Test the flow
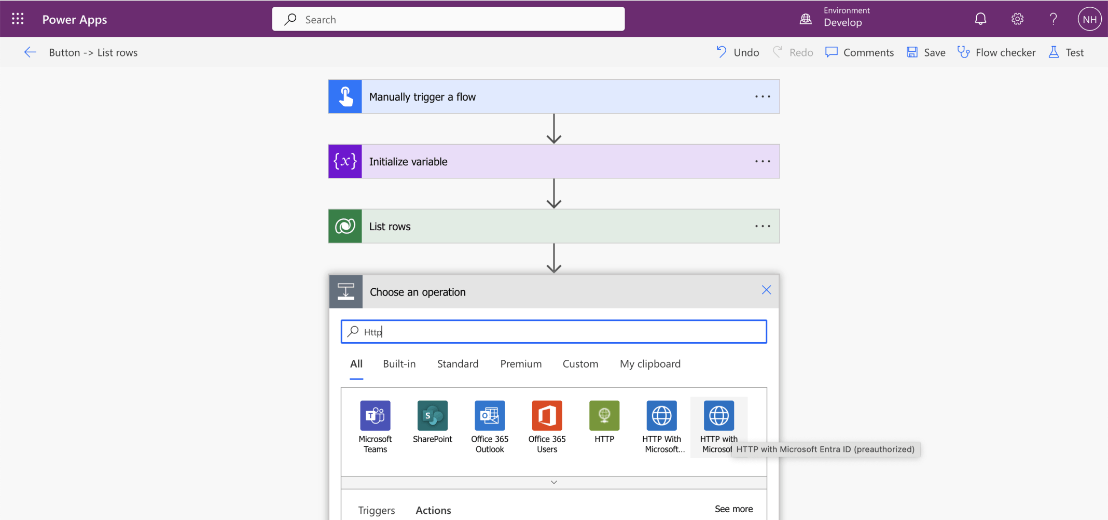The width and height of the screenshot is (1108, 520). [1066, 52]
